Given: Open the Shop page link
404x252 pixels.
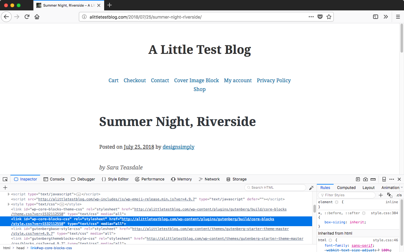Looking at the screenshot, I should tap(200, 89).
